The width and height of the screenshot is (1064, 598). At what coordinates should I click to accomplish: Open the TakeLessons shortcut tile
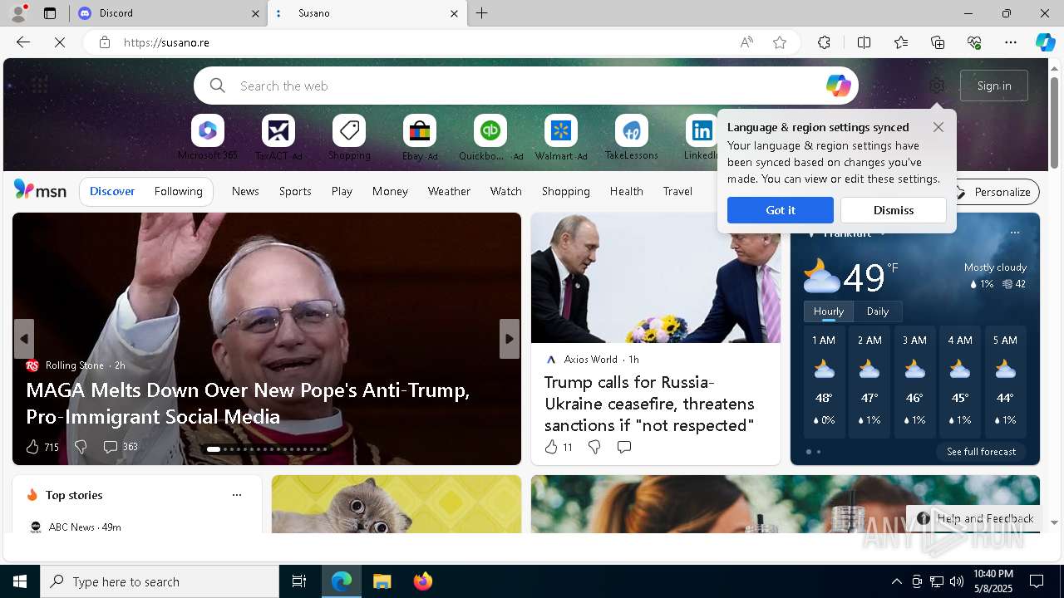tap(632, 138)
